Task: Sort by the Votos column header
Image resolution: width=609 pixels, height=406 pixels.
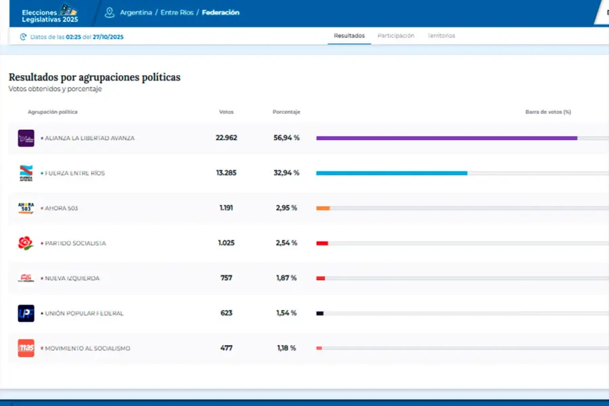Action: (227, 112)
